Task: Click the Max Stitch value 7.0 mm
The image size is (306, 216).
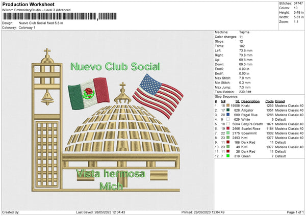Action: click(x=245, y=78)
